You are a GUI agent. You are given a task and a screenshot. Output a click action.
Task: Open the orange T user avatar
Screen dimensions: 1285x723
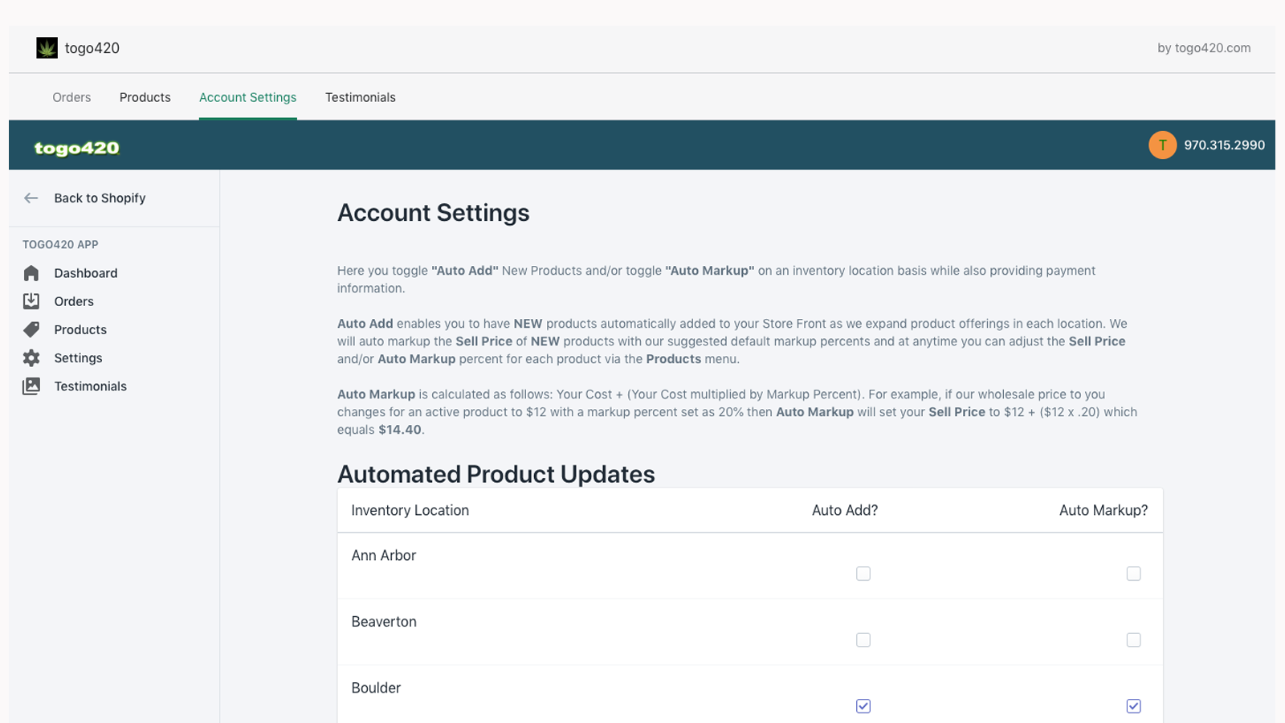coord(1162,145)
